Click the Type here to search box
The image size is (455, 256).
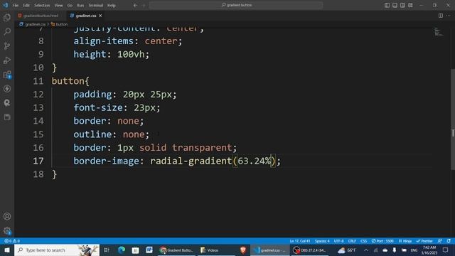pyautogui.click(x=57, y=250)
